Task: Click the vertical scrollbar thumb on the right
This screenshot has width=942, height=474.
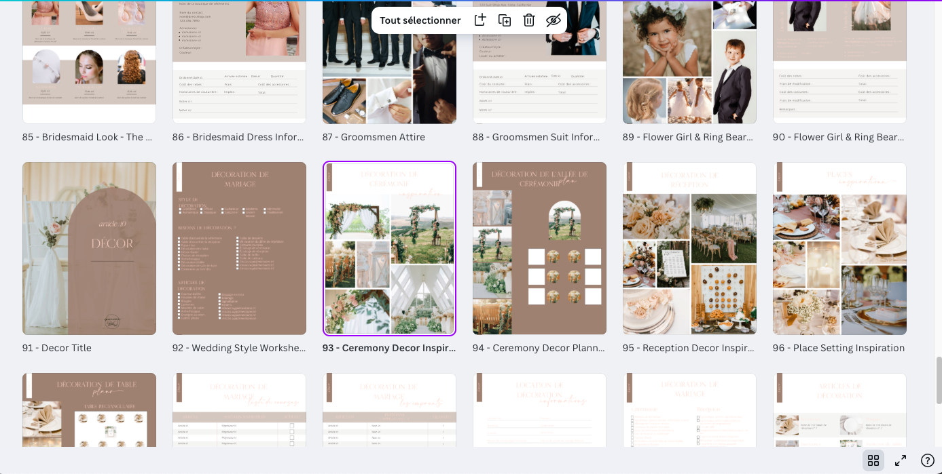Action: 938,380
